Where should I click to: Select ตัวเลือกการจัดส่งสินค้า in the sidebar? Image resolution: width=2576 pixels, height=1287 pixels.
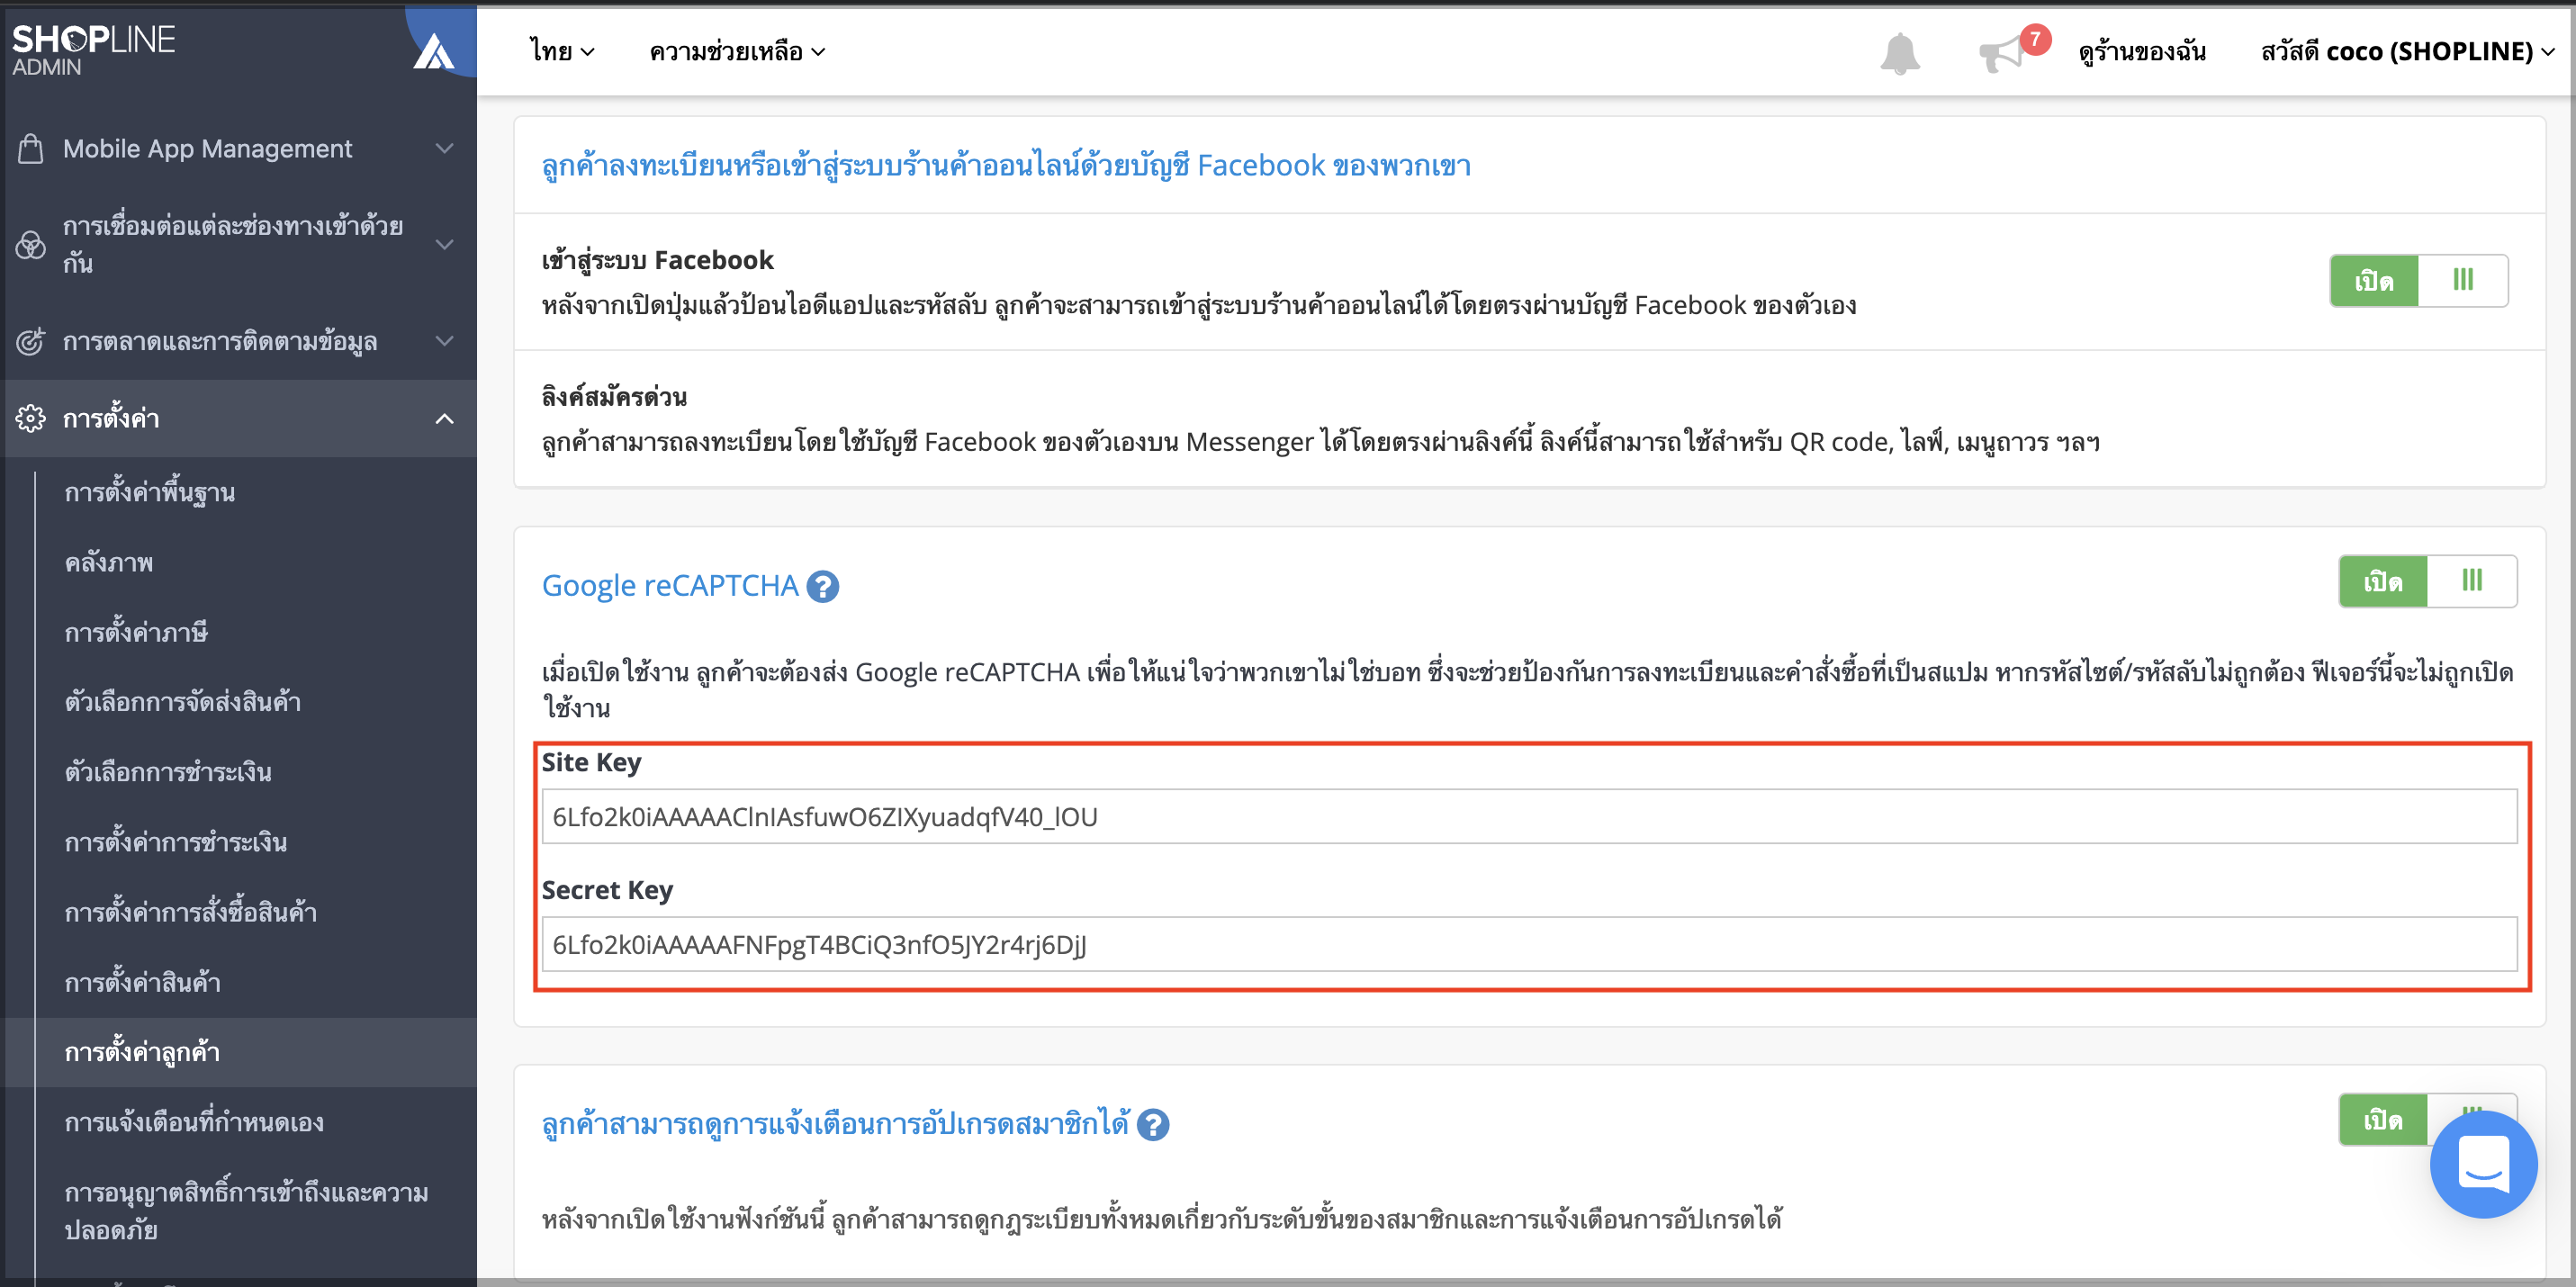pyautogui.click(x=183, y=702)
